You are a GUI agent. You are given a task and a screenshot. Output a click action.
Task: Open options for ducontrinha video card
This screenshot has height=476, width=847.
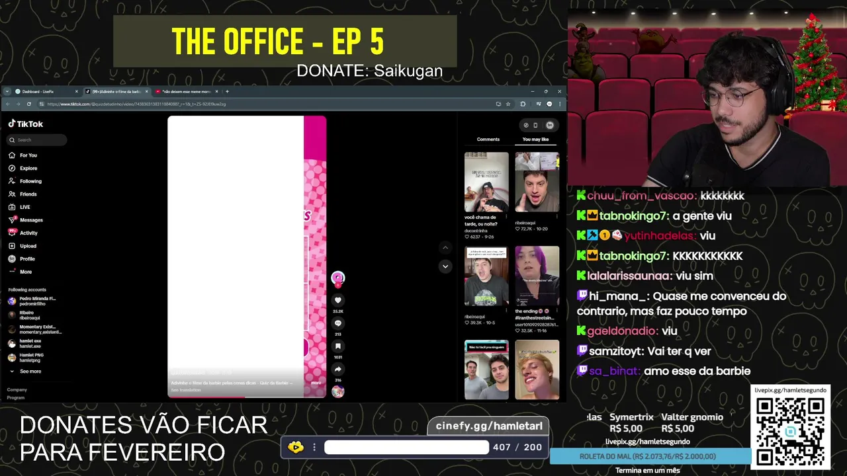(506, 216)
